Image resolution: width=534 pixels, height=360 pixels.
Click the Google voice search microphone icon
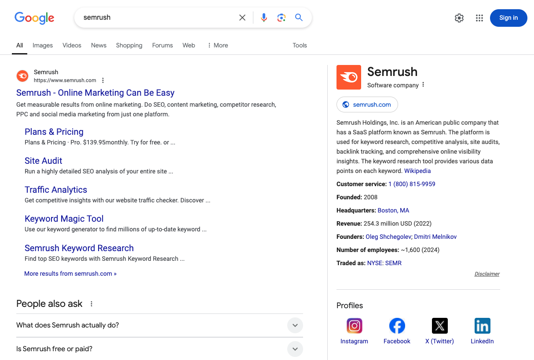[263, 17]
